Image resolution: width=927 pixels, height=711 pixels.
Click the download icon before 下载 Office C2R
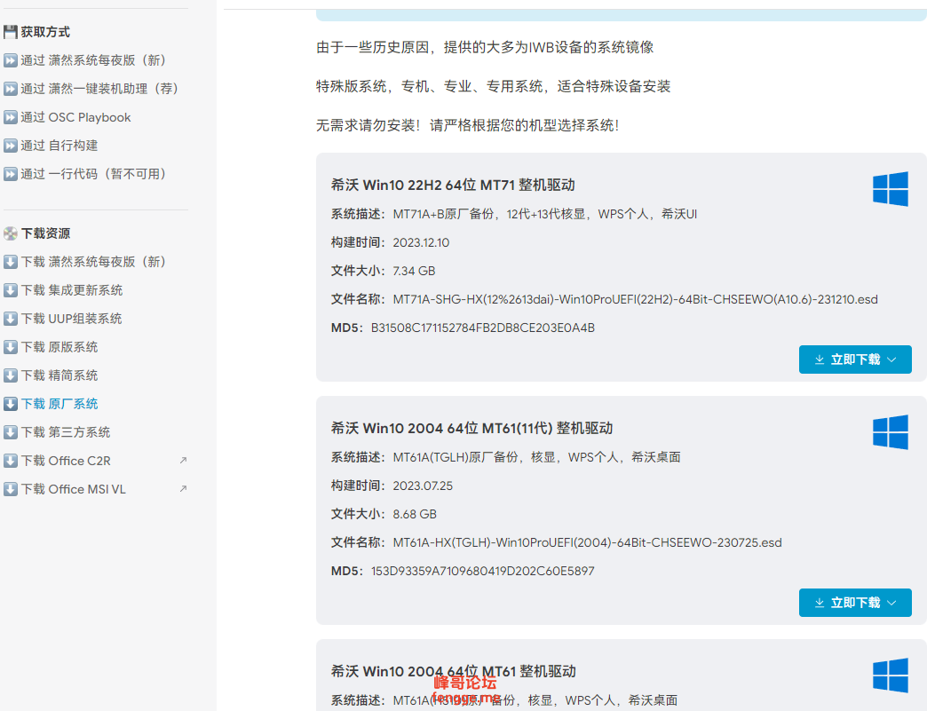click(10, 461)
